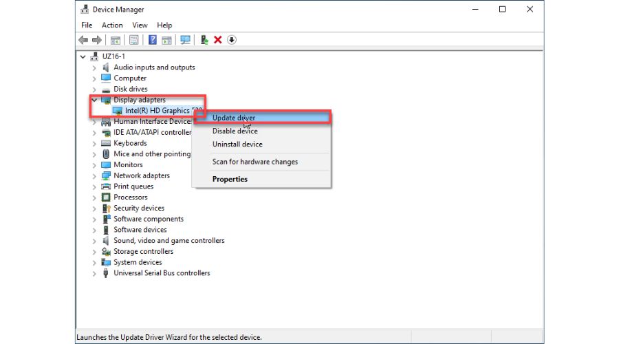Click the show/hide console tree icon

click(116, 40)
